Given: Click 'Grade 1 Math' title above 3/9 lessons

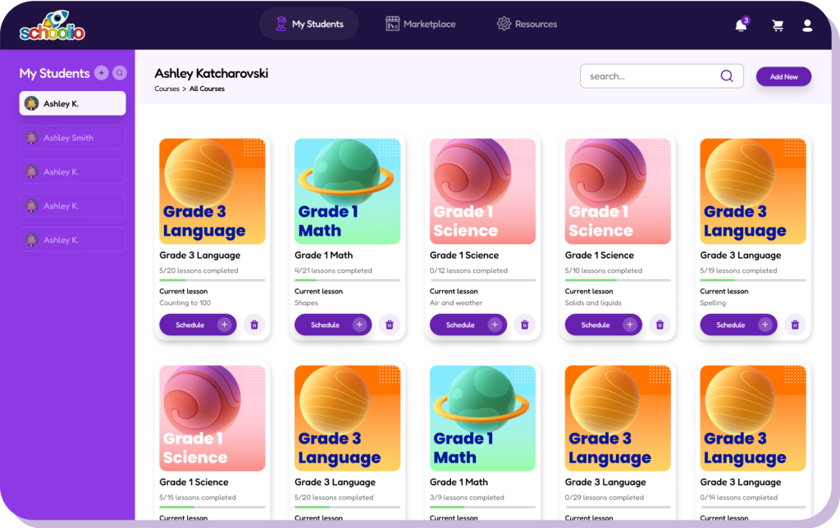Looking at the screenshot, I should tap(459, 482).
